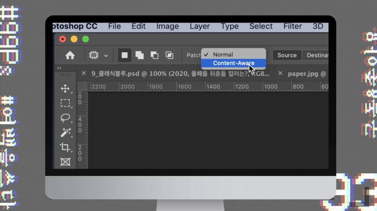Select Subtract from Selection mode icon
Image resolution: width=377 pixels, height=211 pixels.
point(155,55)
